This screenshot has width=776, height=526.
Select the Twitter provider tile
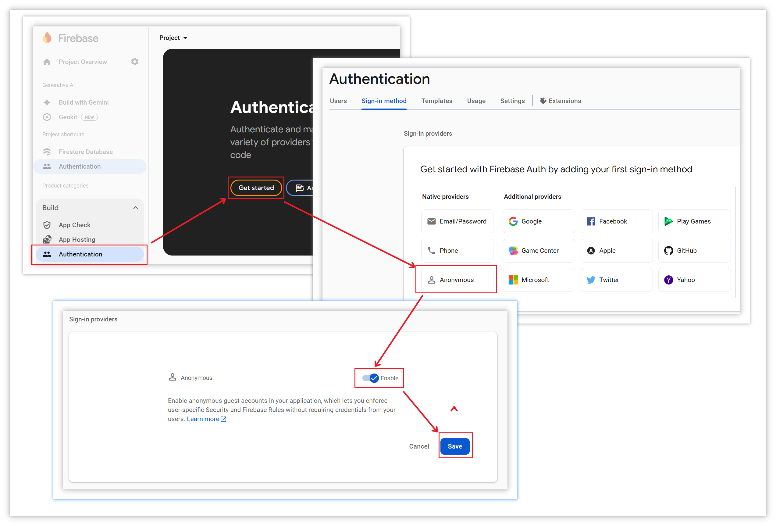coord(616,280)
